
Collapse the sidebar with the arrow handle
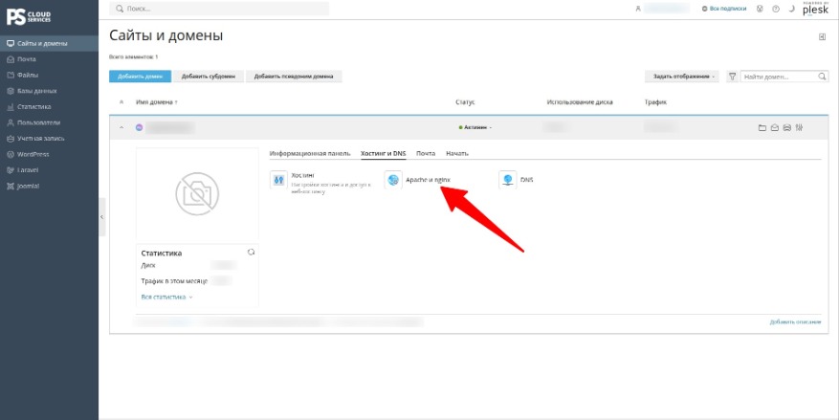pos(101,217)
